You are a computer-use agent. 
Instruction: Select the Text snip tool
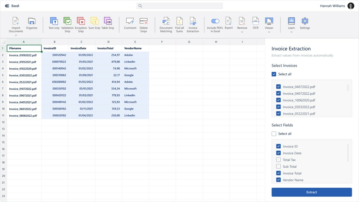[x=54, y=23]
